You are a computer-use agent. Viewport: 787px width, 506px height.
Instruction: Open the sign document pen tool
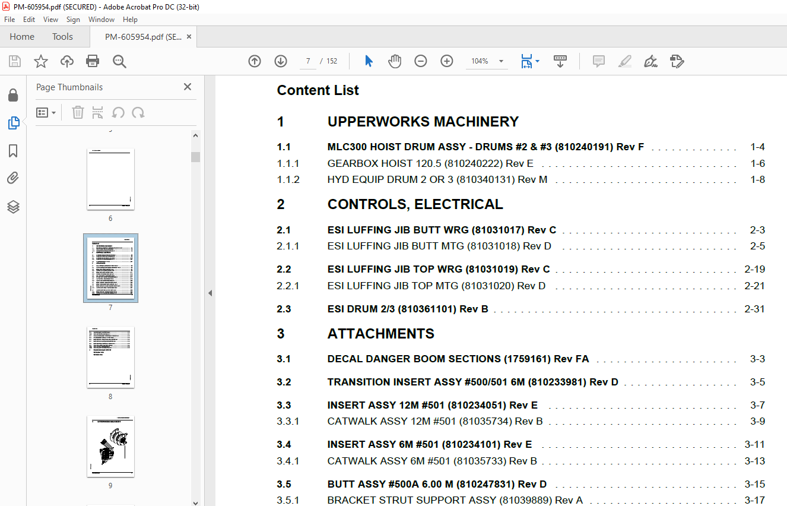[650, 61]
